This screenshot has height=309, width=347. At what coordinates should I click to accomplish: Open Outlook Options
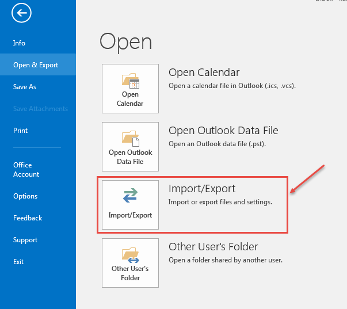click(25, 196)
